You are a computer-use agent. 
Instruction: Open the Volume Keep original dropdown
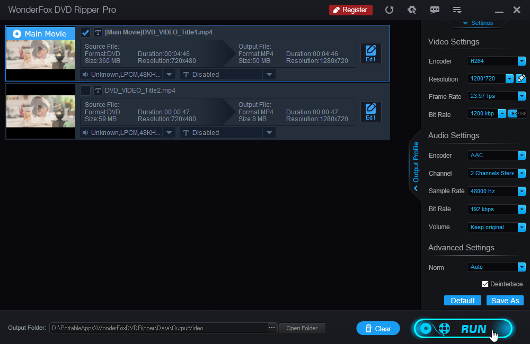[x=522, y=227]
